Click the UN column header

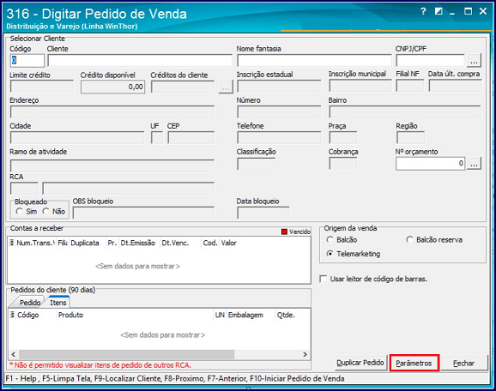click(x=220, y=315)
